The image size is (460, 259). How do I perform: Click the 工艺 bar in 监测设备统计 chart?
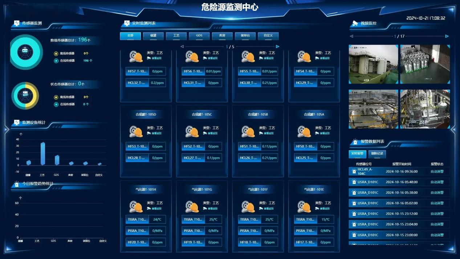43,153
